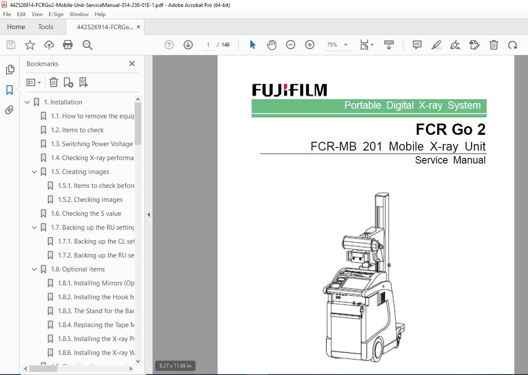Collapse the 1.8. Optional items bookmark
Image resolution: width=528 pixels, height=375 pixels.
pyautogui.click(x=34, y=269)
